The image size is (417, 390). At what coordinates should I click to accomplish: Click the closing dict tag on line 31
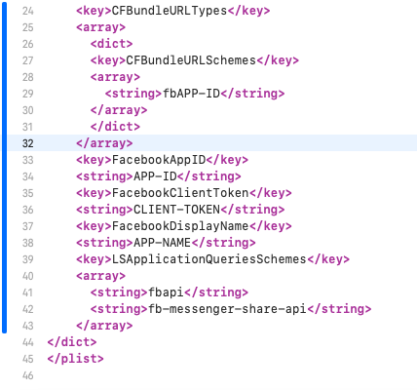pyautogui.click(x=115, y=127)
